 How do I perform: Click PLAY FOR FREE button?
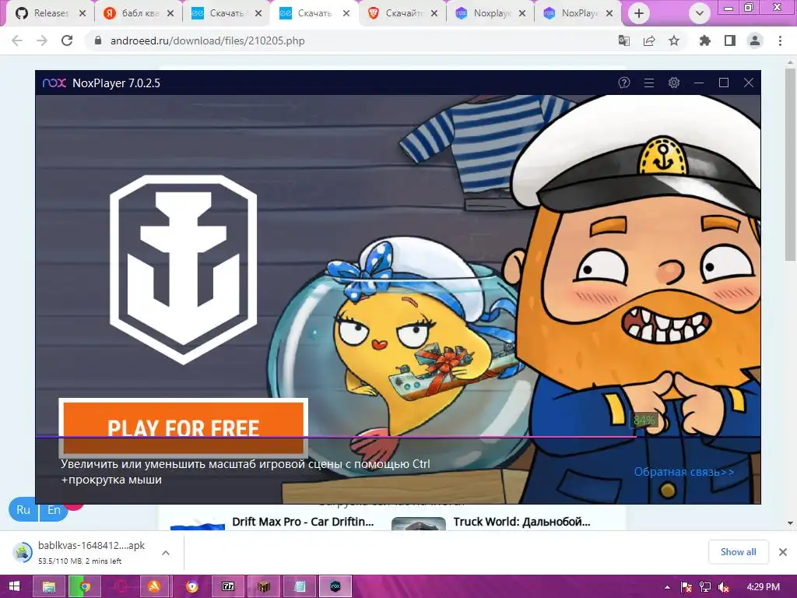point(184,427)
